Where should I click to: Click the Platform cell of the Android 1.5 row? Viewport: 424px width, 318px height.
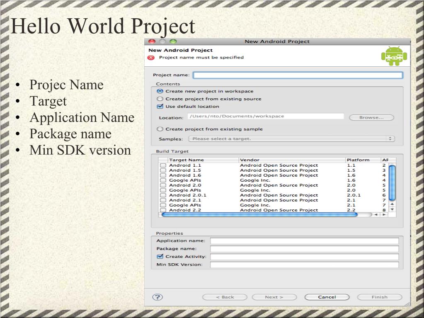pos(351,170)
